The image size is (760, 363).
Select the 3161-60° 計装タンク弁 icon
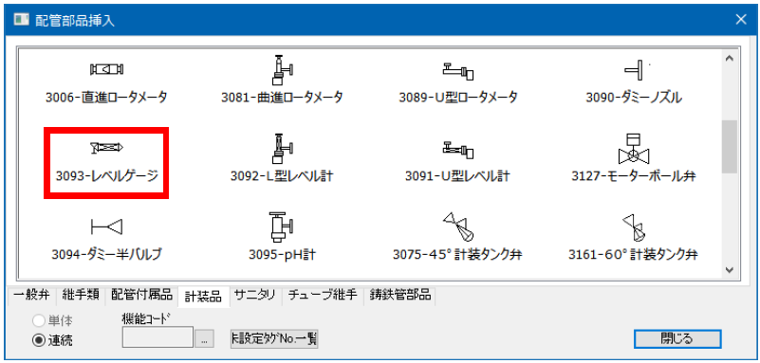[634, 227]
